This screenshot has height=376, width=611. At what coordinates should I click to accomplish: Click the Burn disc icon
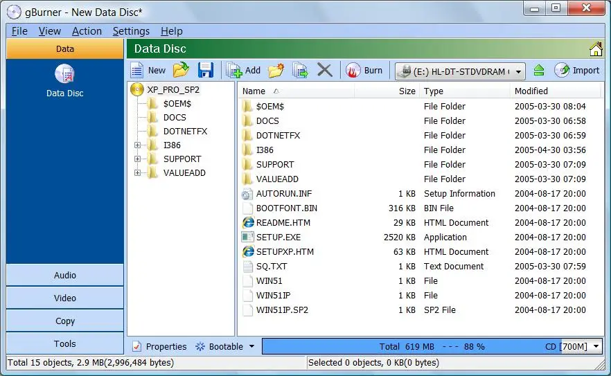[x=353, y=71]
